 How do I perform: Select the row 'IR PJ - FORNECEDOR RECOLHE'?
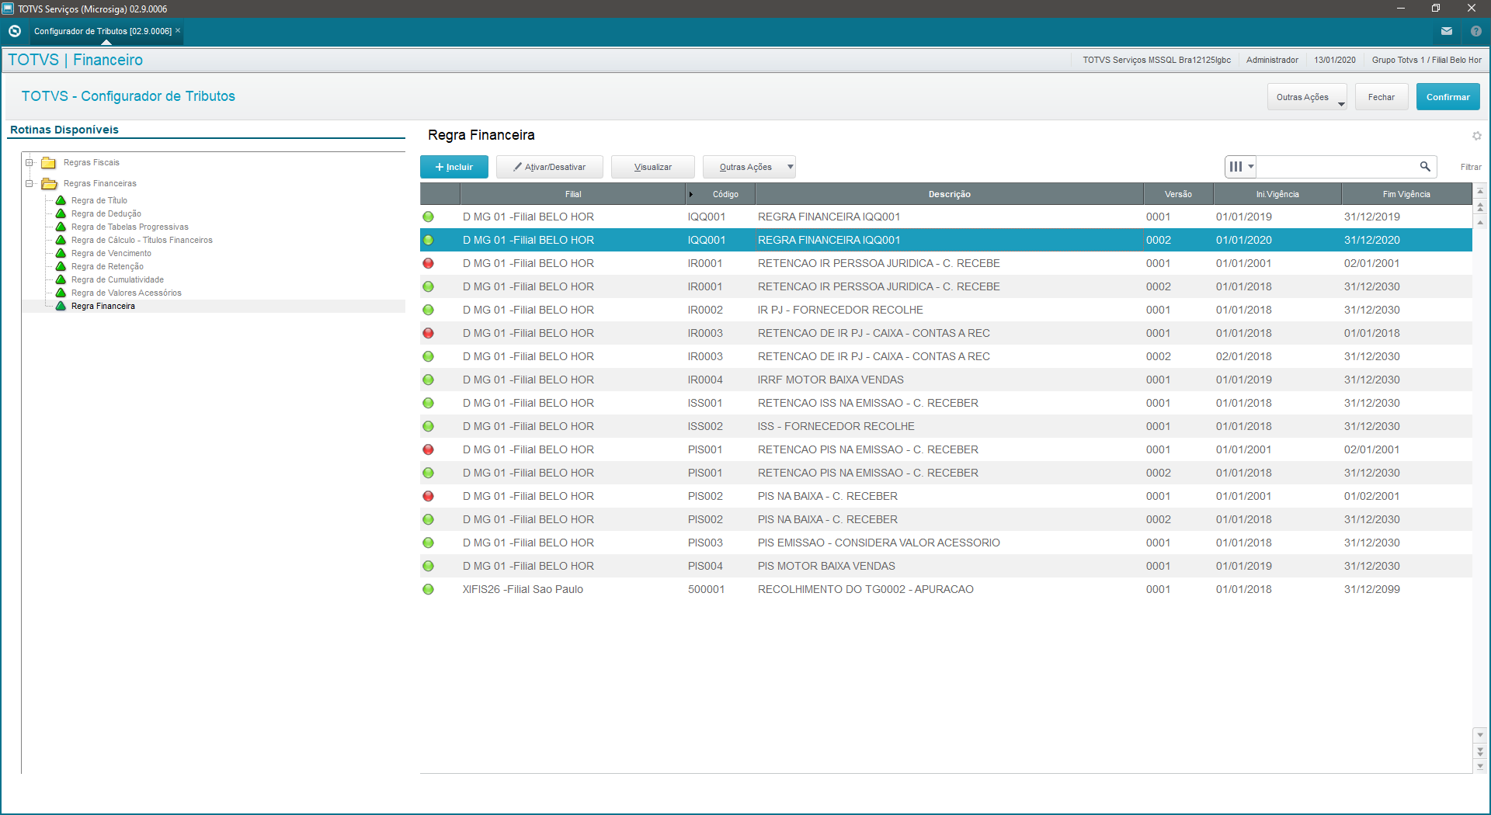click(x=946, y=310)
